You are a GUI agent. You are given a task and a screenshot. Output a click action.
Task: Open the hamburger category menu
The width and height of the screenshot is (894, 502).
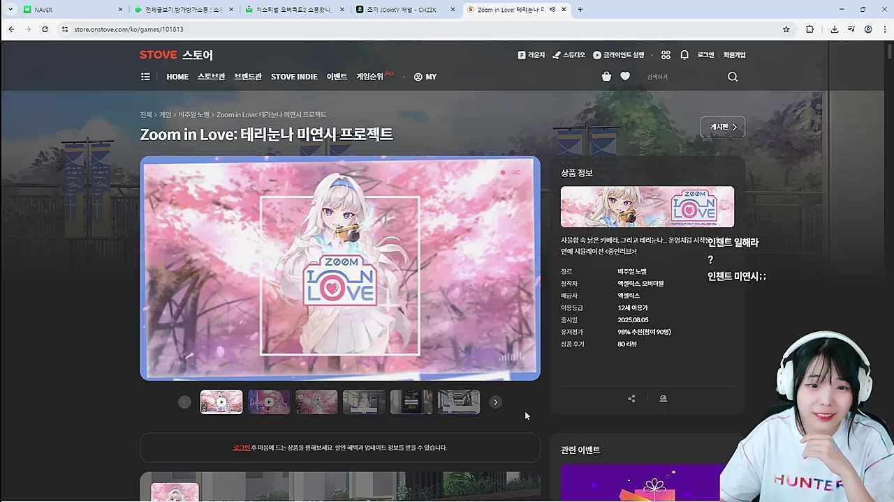145,77
